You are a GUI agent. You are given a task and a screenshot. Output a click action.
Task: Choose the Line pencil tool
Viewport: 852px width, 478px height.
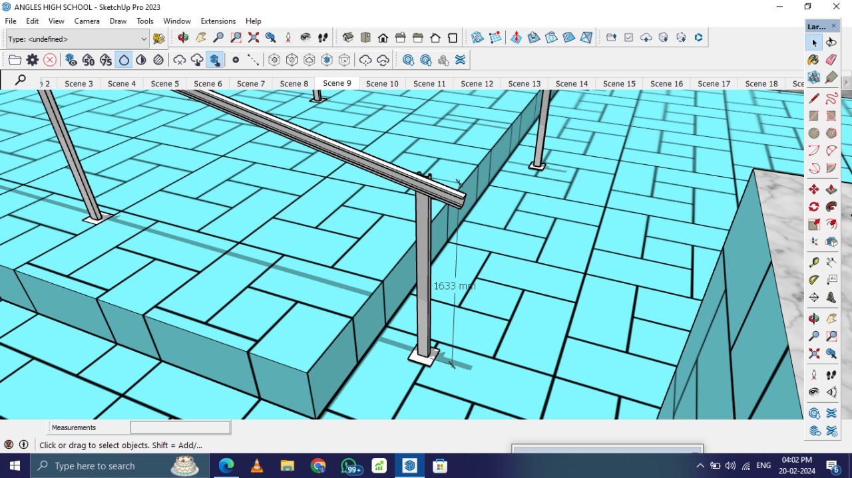click(x=813, y=98)
